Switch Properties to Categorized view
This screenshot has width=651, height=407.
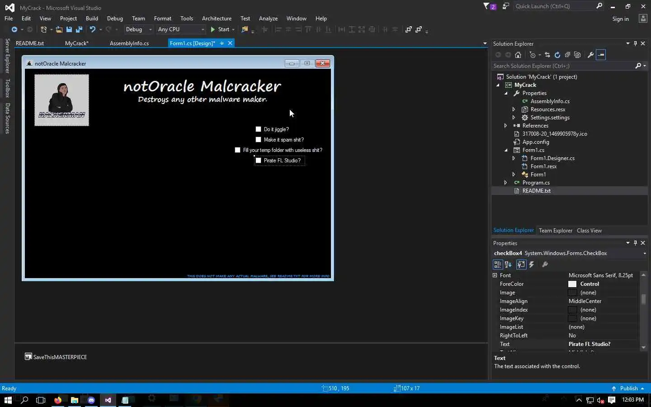coord(498,265)
